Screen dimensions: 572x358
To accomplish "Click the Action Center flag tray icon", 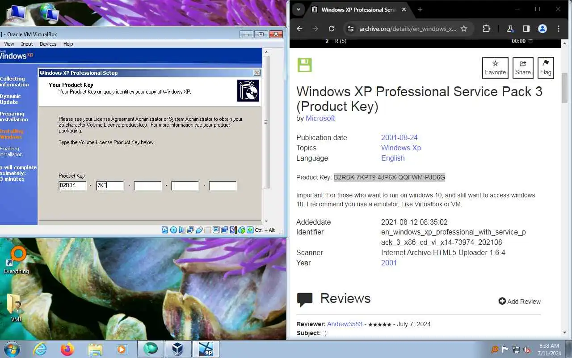I will point(505,349).
